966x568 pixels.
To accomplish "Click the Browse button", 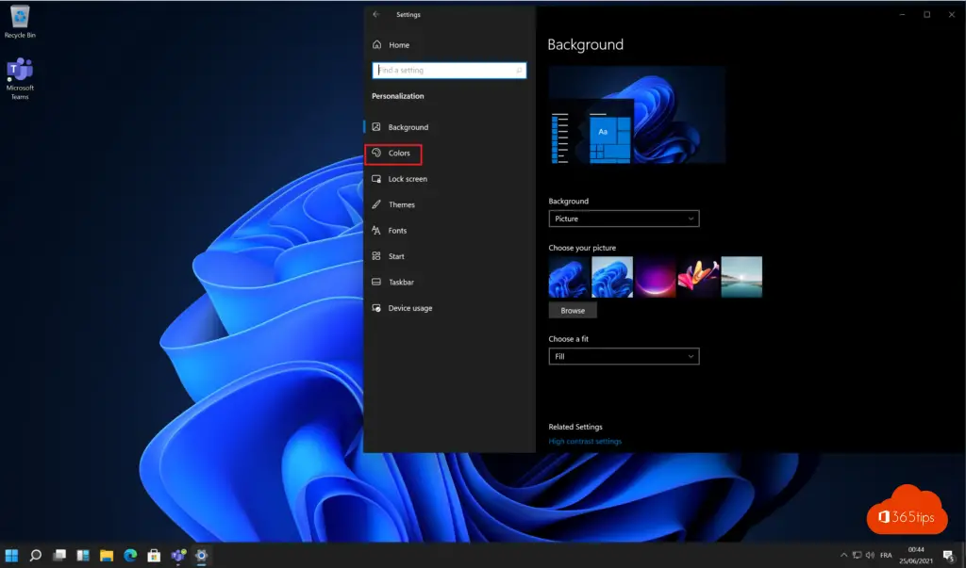I will click(573, 310).
